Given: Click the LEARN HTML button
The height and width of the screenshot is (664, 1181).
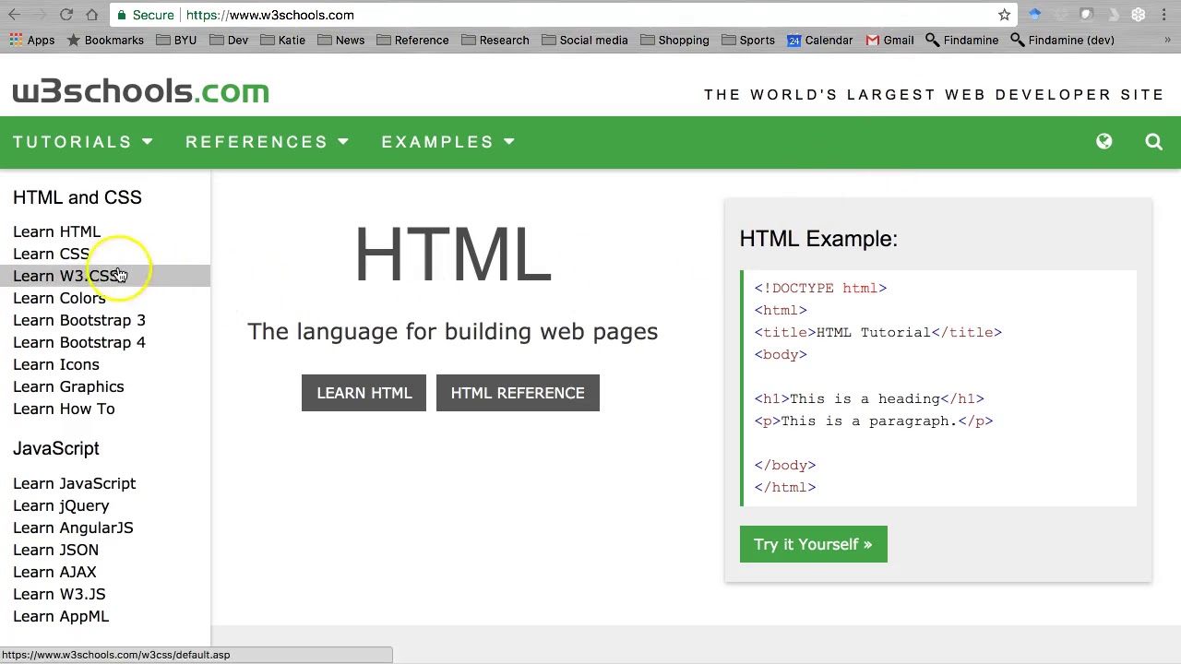Looking at the screenshot, I should (364, 393).
